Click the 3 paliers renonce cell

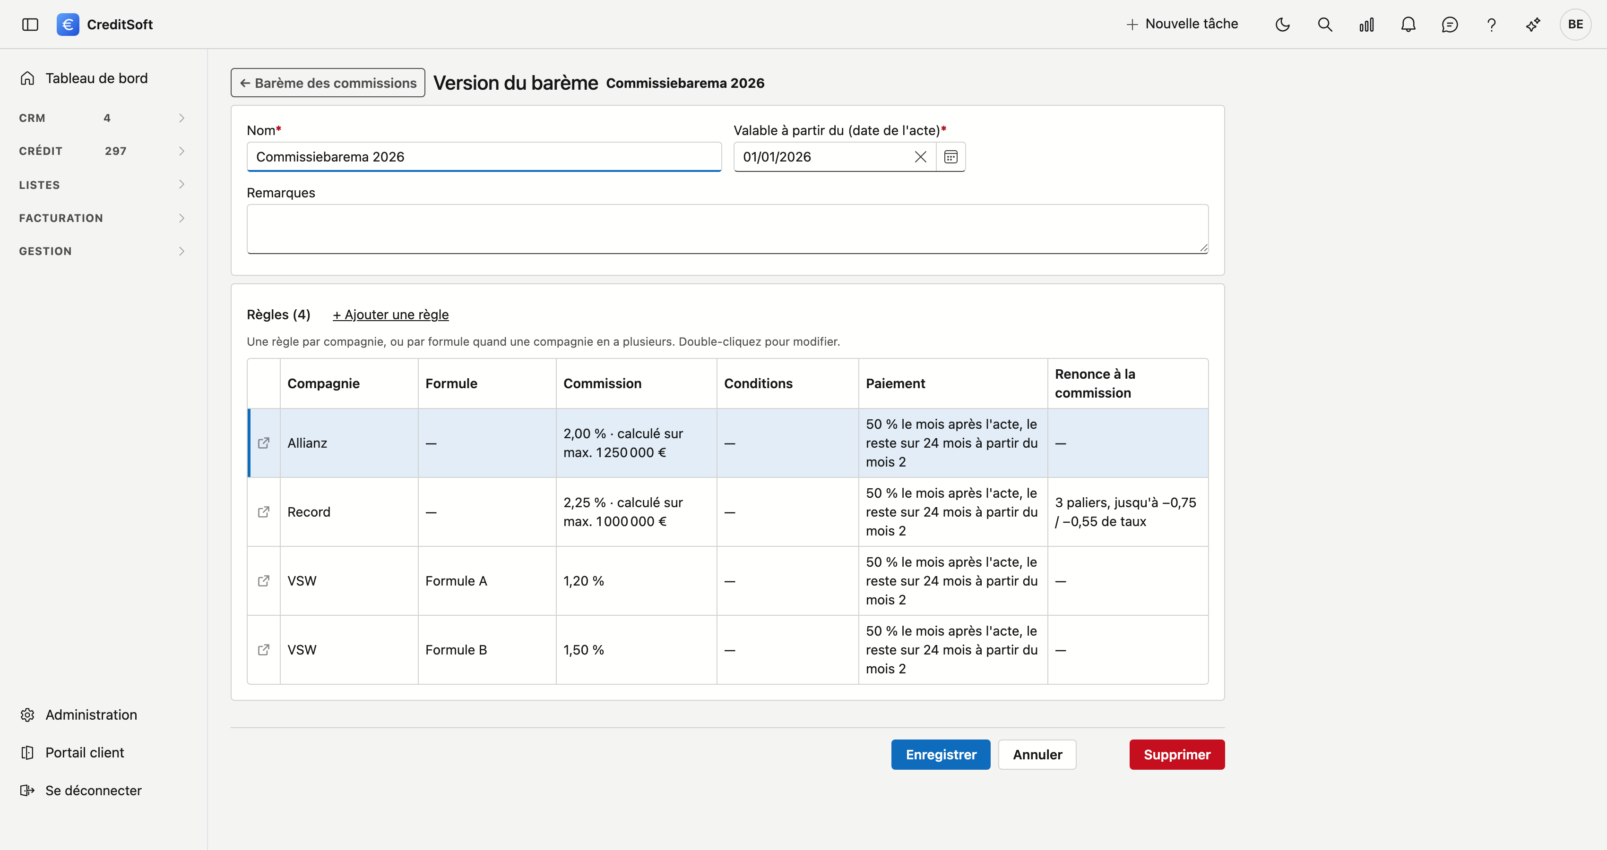tap(1127, 512)
